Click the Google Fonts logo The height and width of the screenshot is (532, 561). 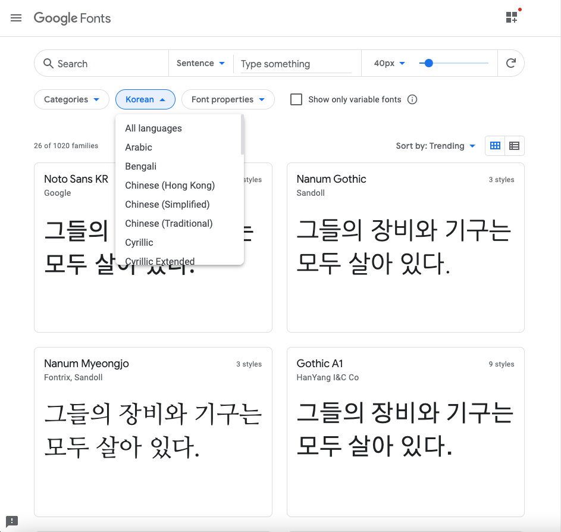tap(72, 18)
